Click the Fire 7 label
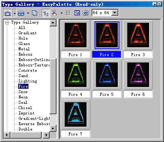Viewport: 164px width, 142px height. tap(76, 134)
